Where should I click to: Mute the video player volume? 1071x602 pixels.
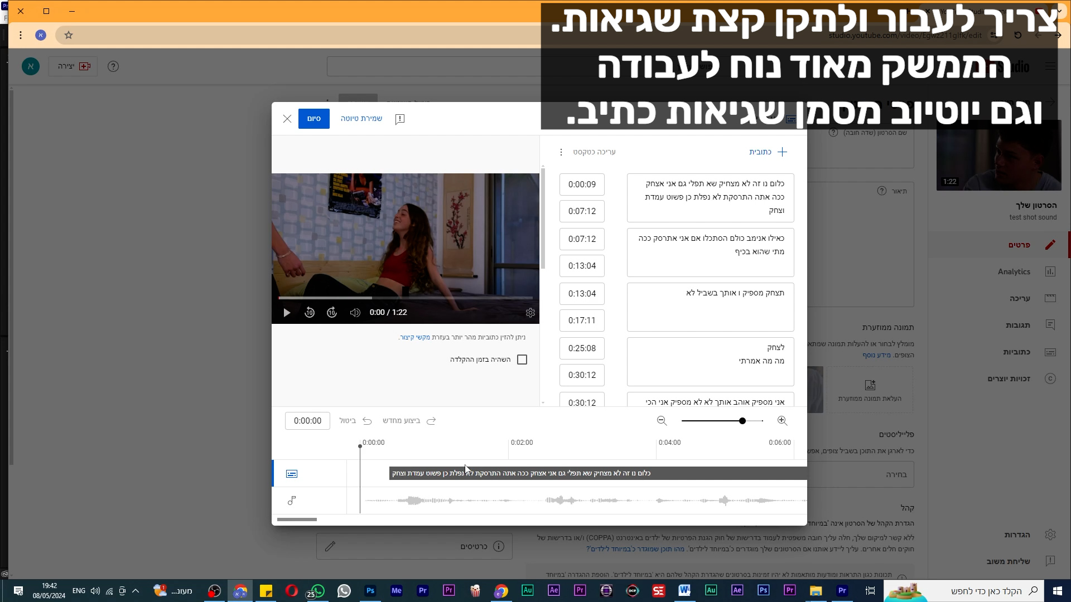pyautogui.click(x=355, y=313)
